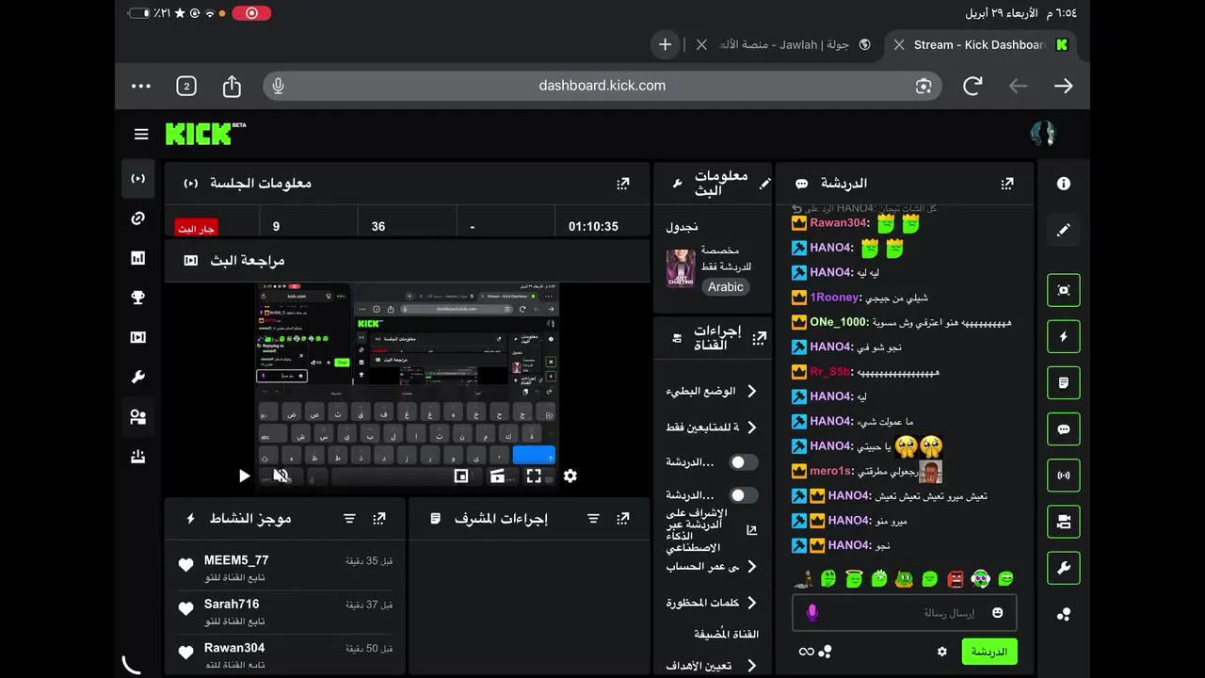Toggle second chat switch in channel actions
This screenshot has height=678, width=1205.
[744, 495]
